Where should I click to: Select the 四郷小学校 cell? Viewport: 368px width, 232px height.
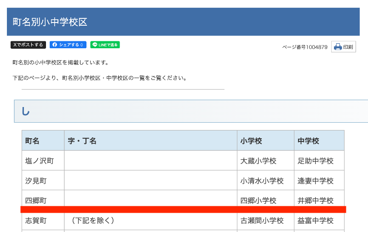pos(266,200)
